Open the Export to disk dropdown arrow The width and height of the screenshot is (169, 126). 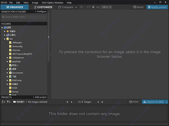(166, 102)
